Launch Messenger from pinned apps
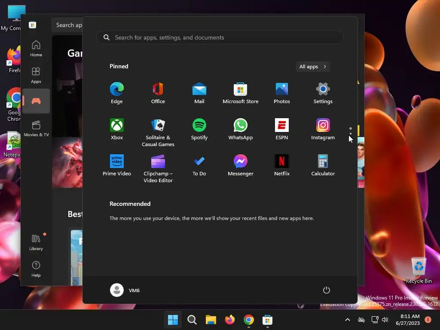This screenshot has height=330, width=440. [241, 165]
